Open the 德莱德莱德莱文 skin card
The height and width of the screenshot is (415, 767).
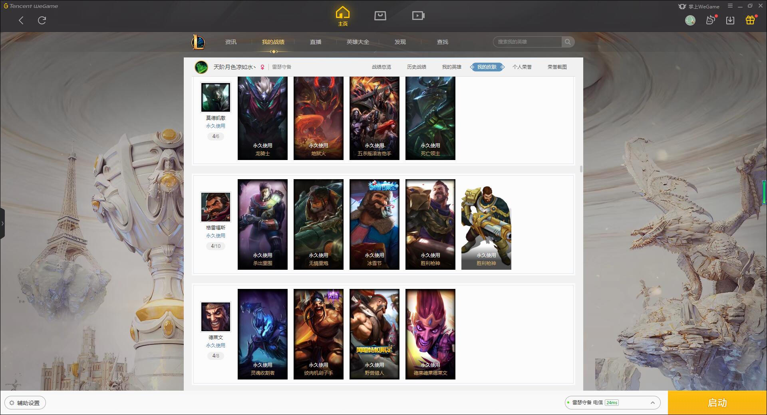coord(430,334)
